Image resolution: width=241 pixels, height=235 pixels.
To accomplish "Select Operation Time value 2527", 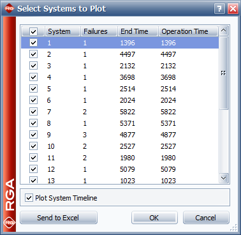I will click(168, 146).
